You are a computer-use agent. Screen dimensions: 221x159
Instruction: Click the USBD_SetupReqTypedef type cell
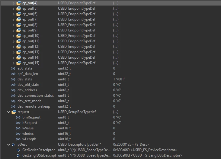point(77,112)
